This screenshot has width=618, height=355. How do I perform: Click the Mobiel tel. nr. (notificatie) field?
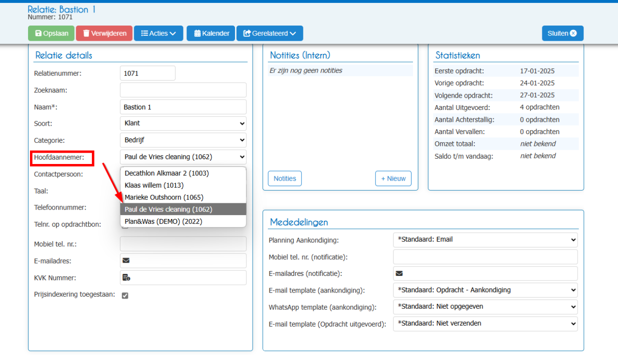[x=485, y=257]
